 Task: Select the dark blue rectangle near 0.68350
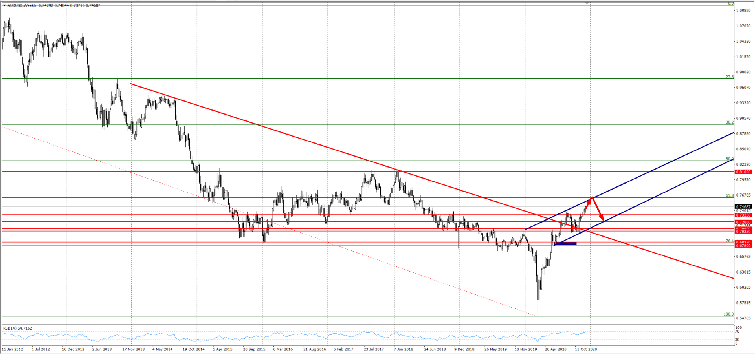pyautogui.click(x=565, y=244)
